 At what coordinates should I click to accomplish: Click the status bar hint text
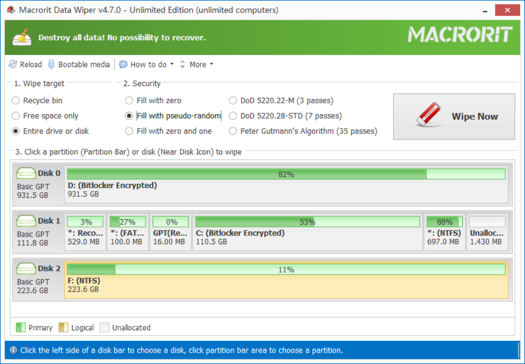[181, 350]
